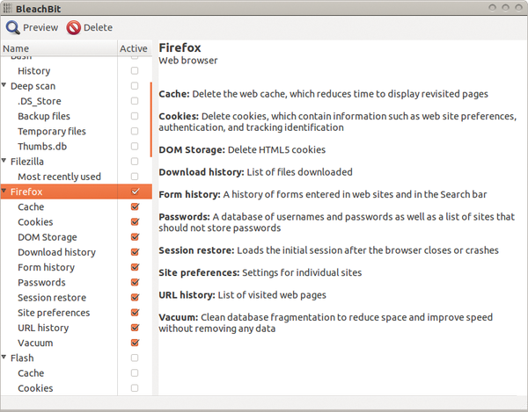
Task: Select Cache under Firefox
Action: pos(76,206)
